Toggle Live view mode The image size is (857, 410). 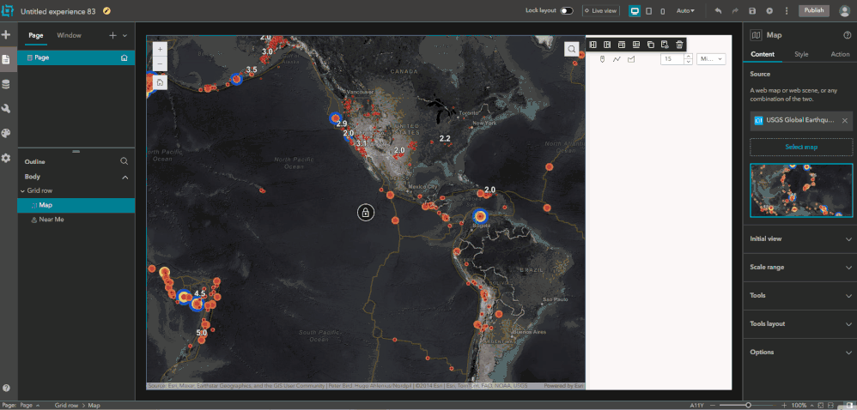click(600, 11)
